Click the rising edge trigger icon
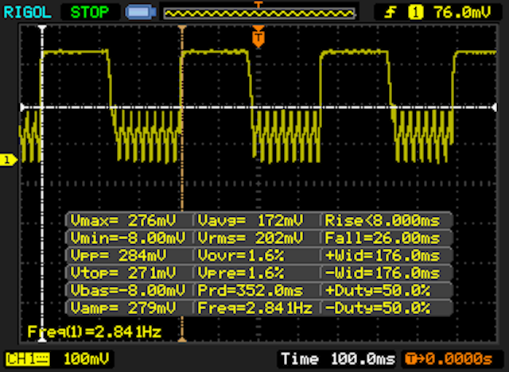509x372 pixels. pyautogui.click(x=390, y=13)
